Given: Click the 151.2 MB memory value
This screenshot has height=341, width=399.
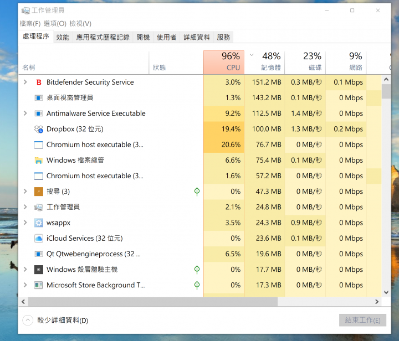Looking at the screenshot, I should coord(267,82).
